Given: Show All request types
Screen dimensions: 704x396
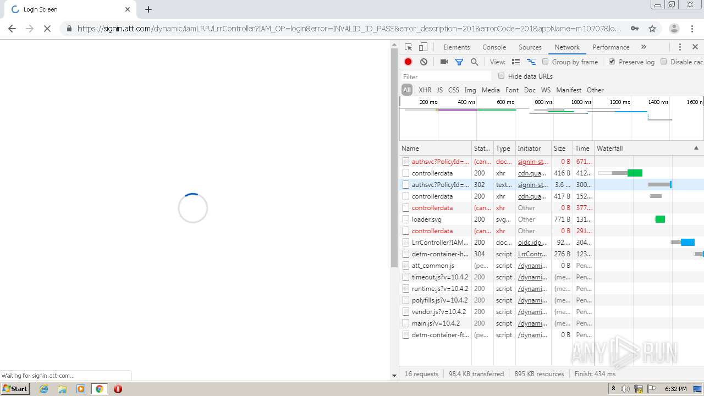Looking at the screenshot, I should pyautogui.click(x=407, y=90).
